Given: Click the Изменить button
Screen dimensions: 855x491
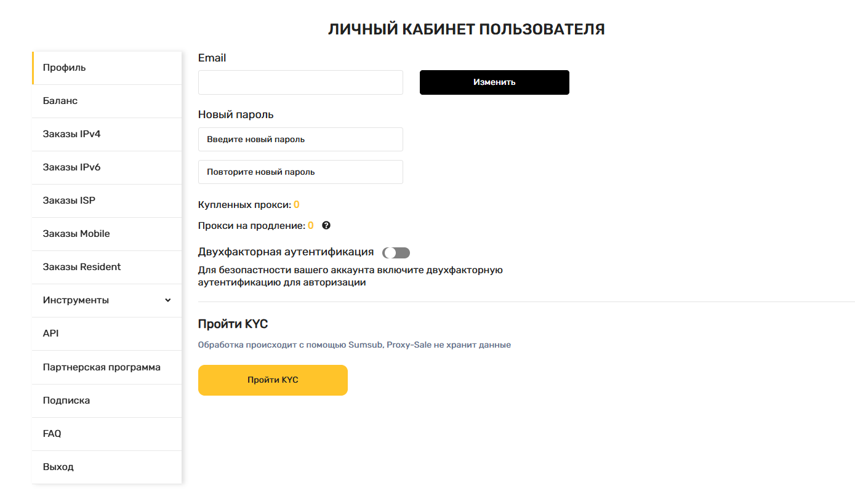Looking at the screenshot, I should (x=494, y=82).
